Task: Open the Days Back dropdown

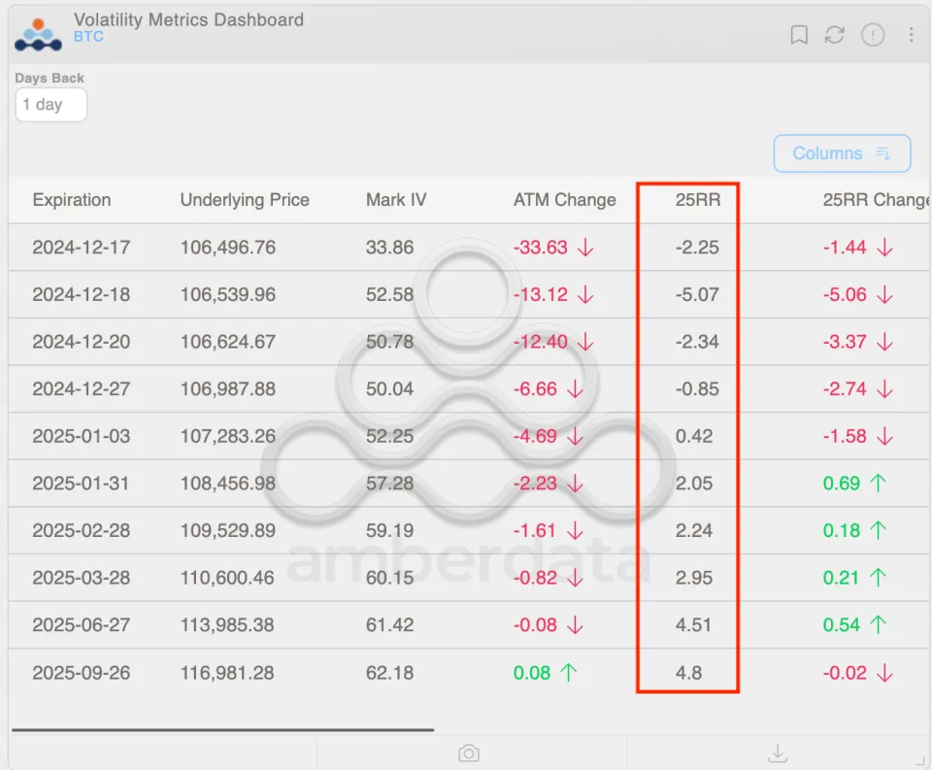Action: click(x=50, y=105)
